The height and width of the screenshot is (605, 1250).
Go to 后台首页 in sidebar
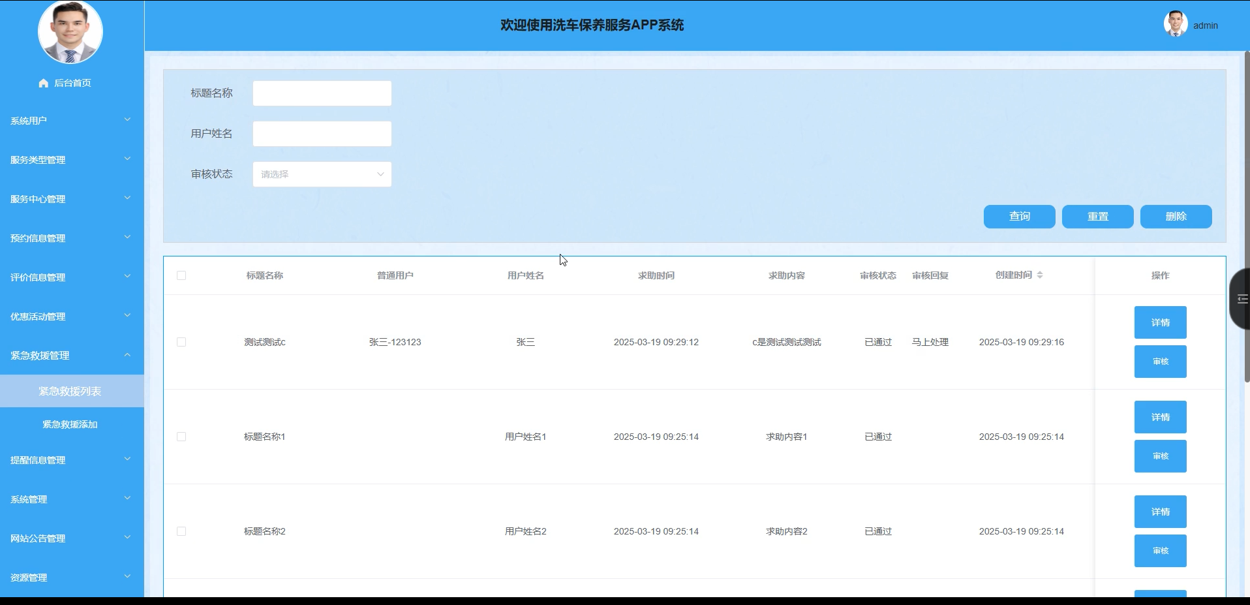point(72,83)
